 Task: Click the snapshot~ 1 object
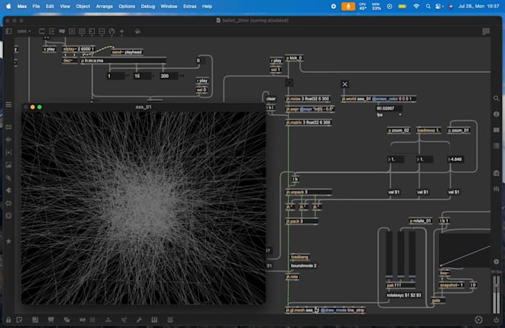(452, 285)
